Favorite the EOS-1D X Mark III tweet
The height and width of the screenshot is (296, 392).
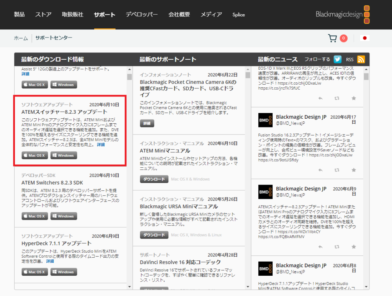(353, 98)
